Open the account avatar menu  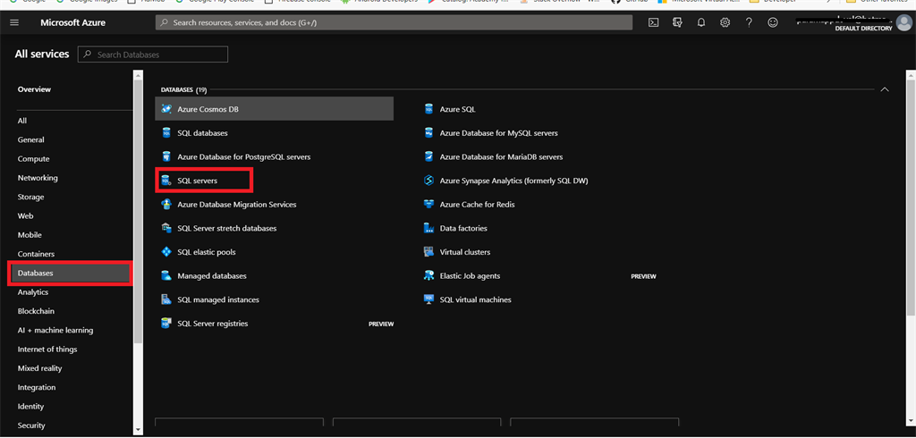[x=903, y=22]
